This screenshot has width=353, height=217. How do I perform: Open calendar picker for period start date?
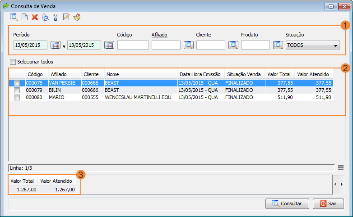click(x=55, y=45)
